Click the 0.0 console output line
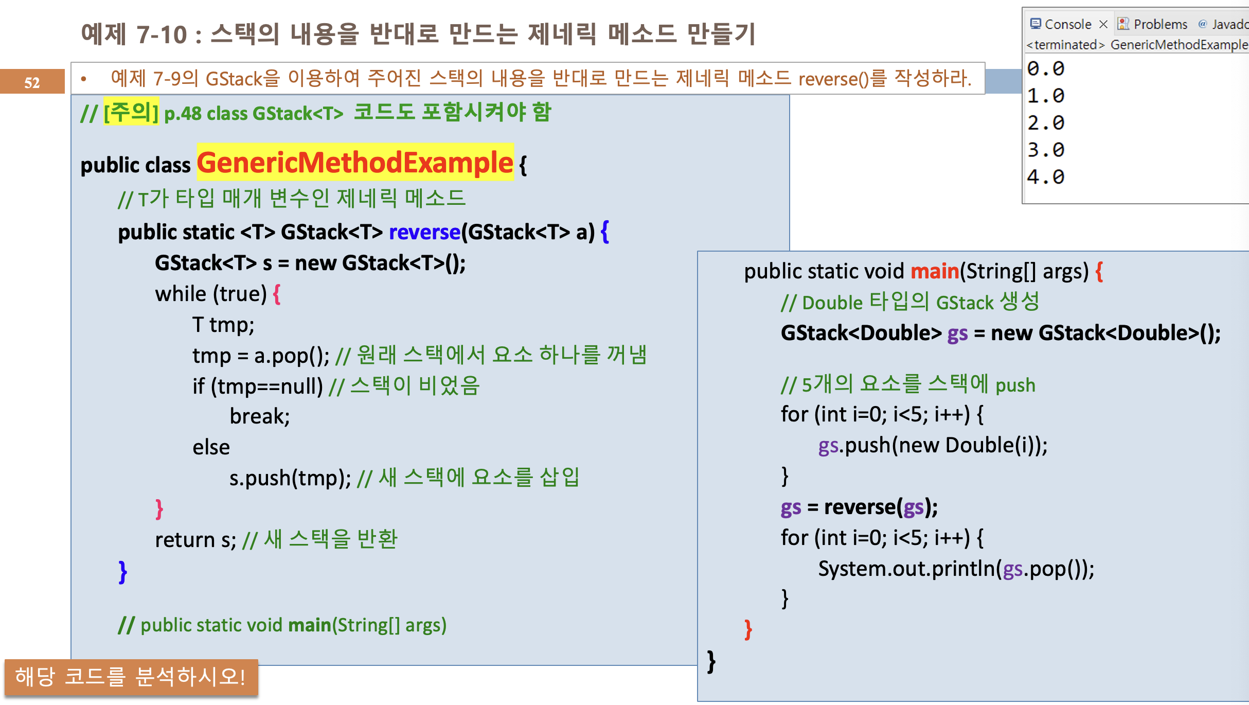The image size is (1249, 705). (1045, 68)
